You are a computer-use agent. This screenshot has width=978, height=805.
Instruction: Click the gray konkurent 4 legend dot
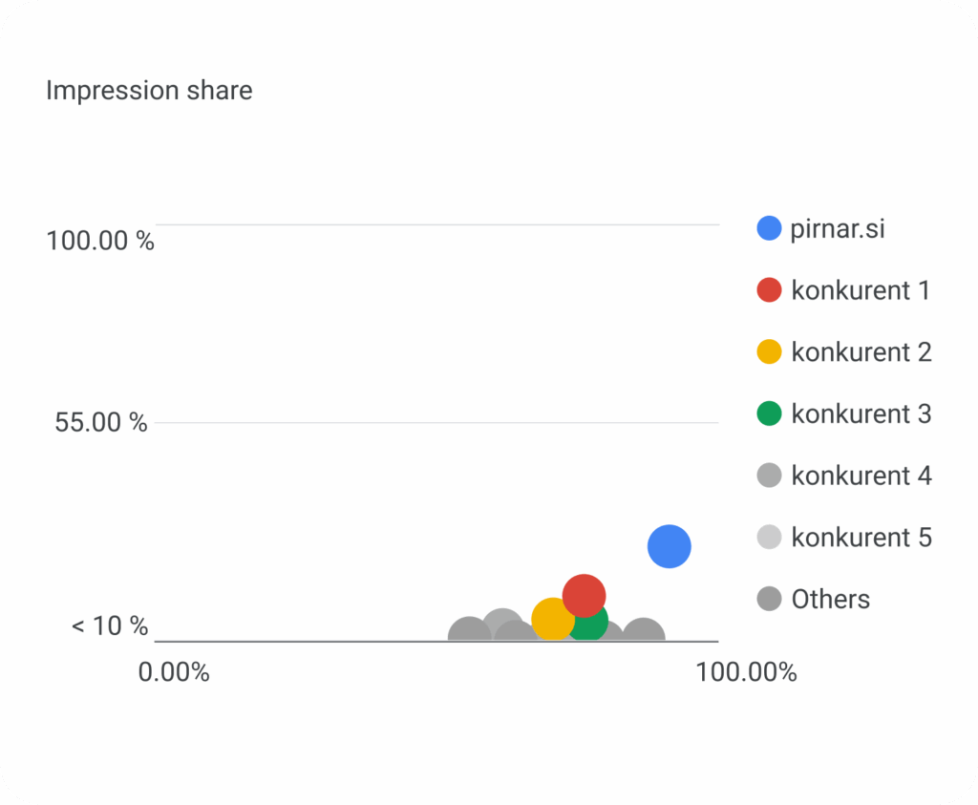(769, 476)
